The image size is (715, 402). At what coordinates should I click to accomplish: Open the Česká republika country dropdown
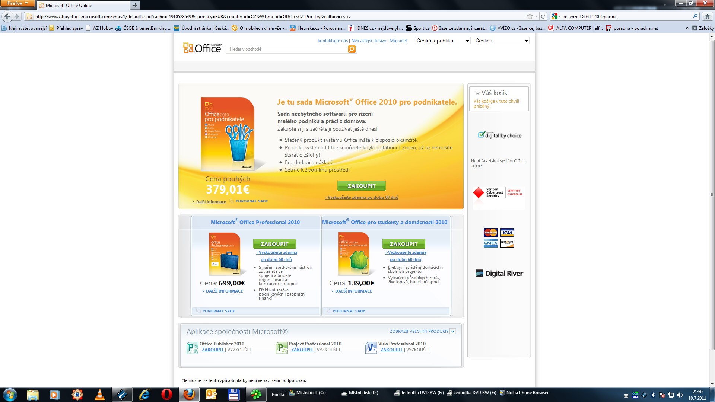[442, 41]
